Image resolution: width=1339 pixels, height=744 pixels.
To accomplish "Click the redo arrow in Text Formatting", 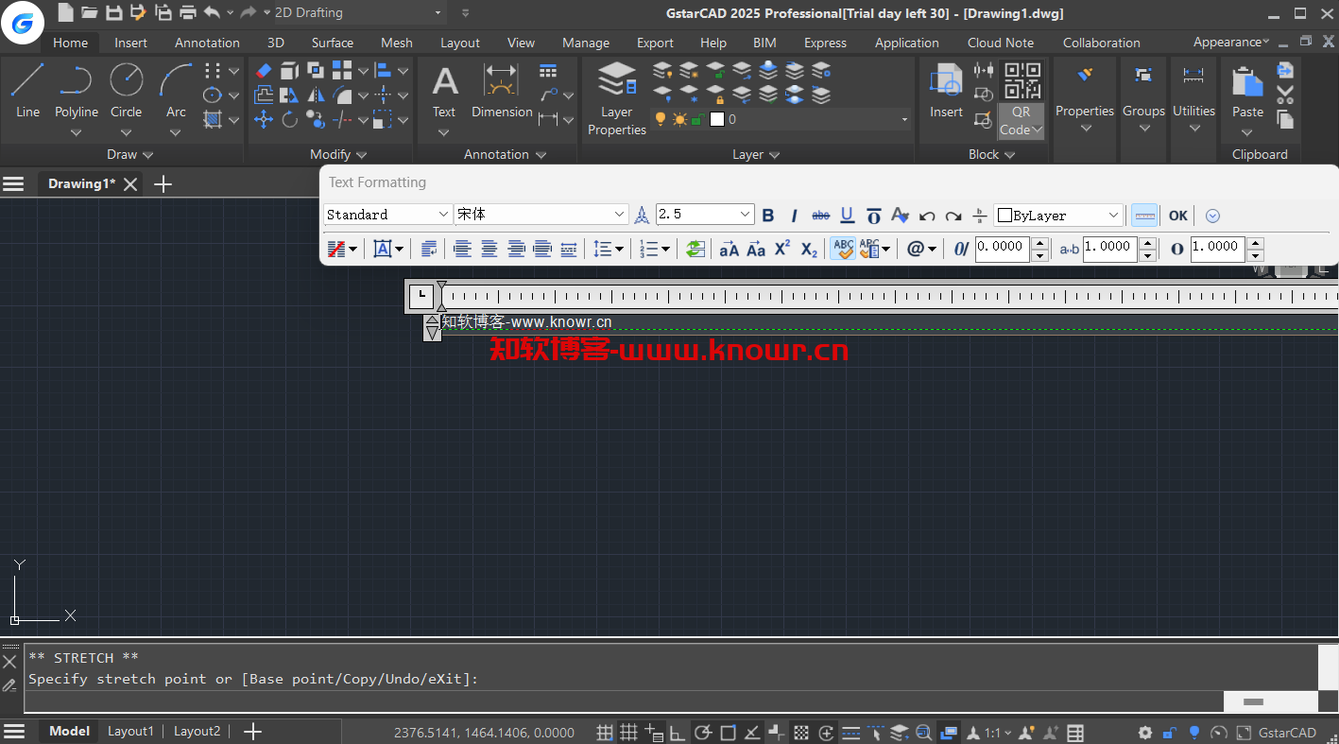I will click(953, 216).
